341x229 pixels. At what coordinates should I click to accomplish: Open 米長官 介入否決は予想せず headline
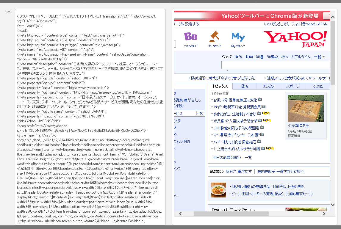[235, 121]
